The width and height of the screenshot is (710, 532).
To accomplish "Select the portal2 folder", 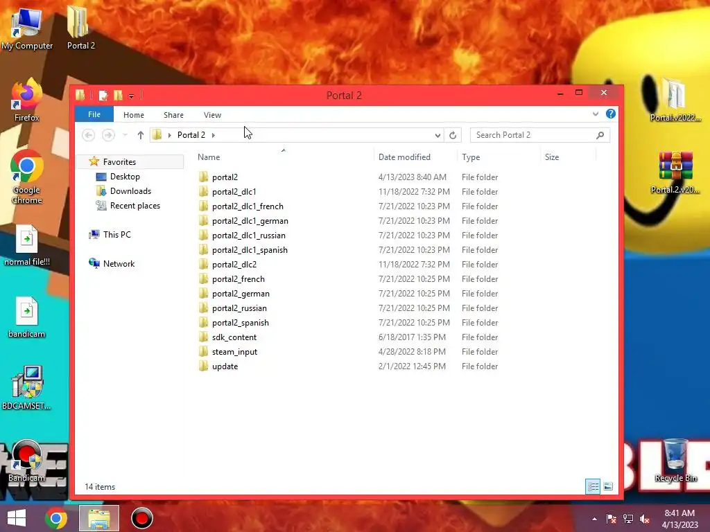I will pyautogui.click(x=225, y=177).
